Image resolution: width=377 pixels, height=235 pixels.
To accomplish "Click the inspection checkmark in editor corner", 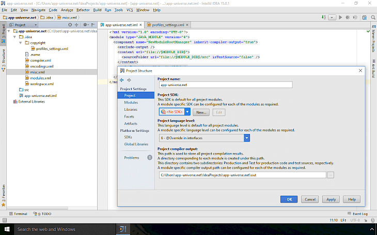I will (368, 31).
